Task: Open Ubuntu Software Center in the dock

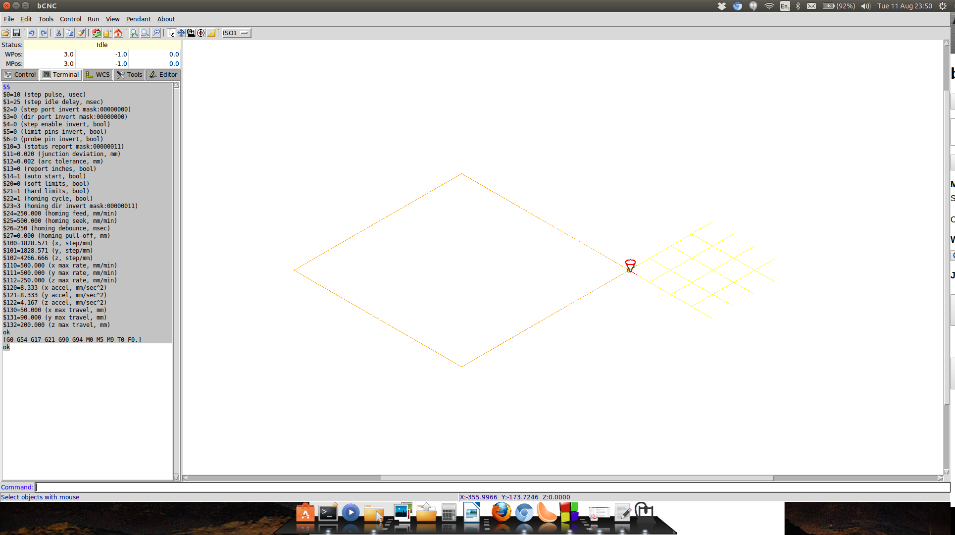Action: coord(305,513)
